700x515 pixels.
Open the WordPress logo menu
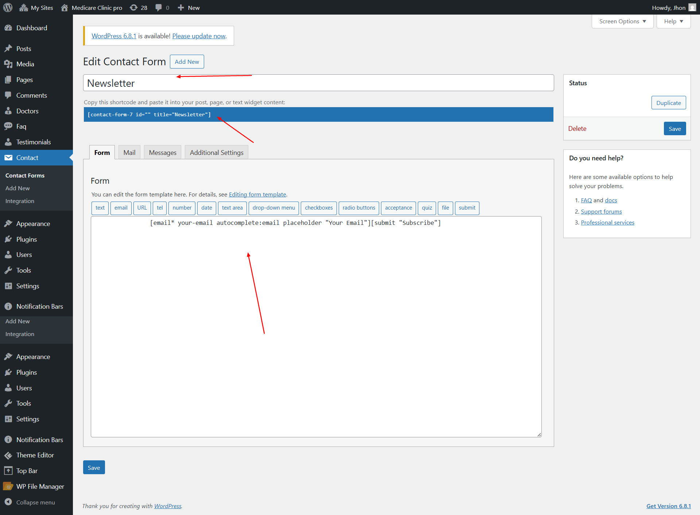point(8,8)
